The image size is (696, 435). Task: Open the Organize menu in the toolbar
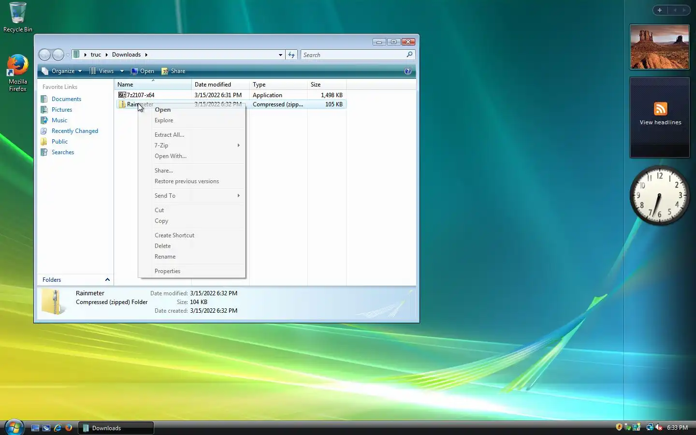coord(62,71)
